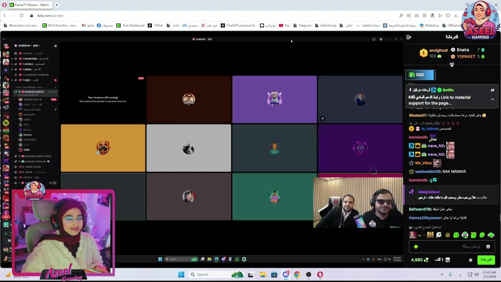The height and width of the screenshot is (282, 501).
Task: Click username Safwan4116 in chat
Action: click(x=420, y=209)
